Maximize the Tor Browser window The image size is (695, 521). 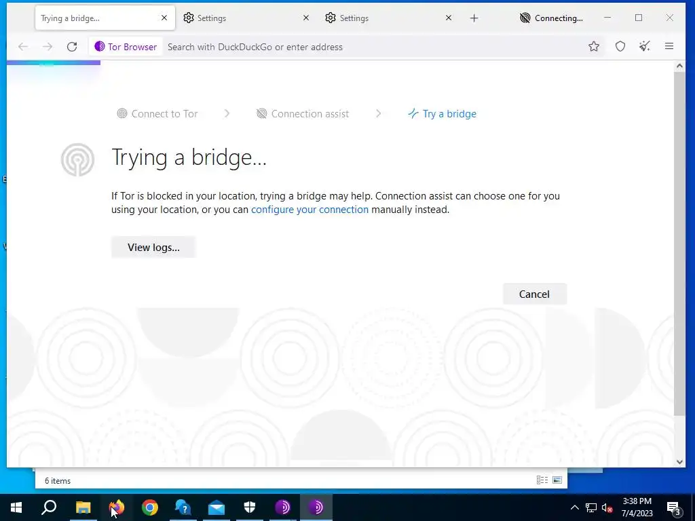tap(639, 18)
